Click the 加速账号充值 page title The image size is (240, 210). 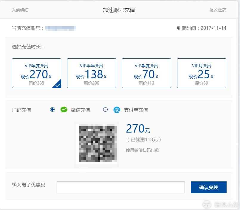(120, 10)
